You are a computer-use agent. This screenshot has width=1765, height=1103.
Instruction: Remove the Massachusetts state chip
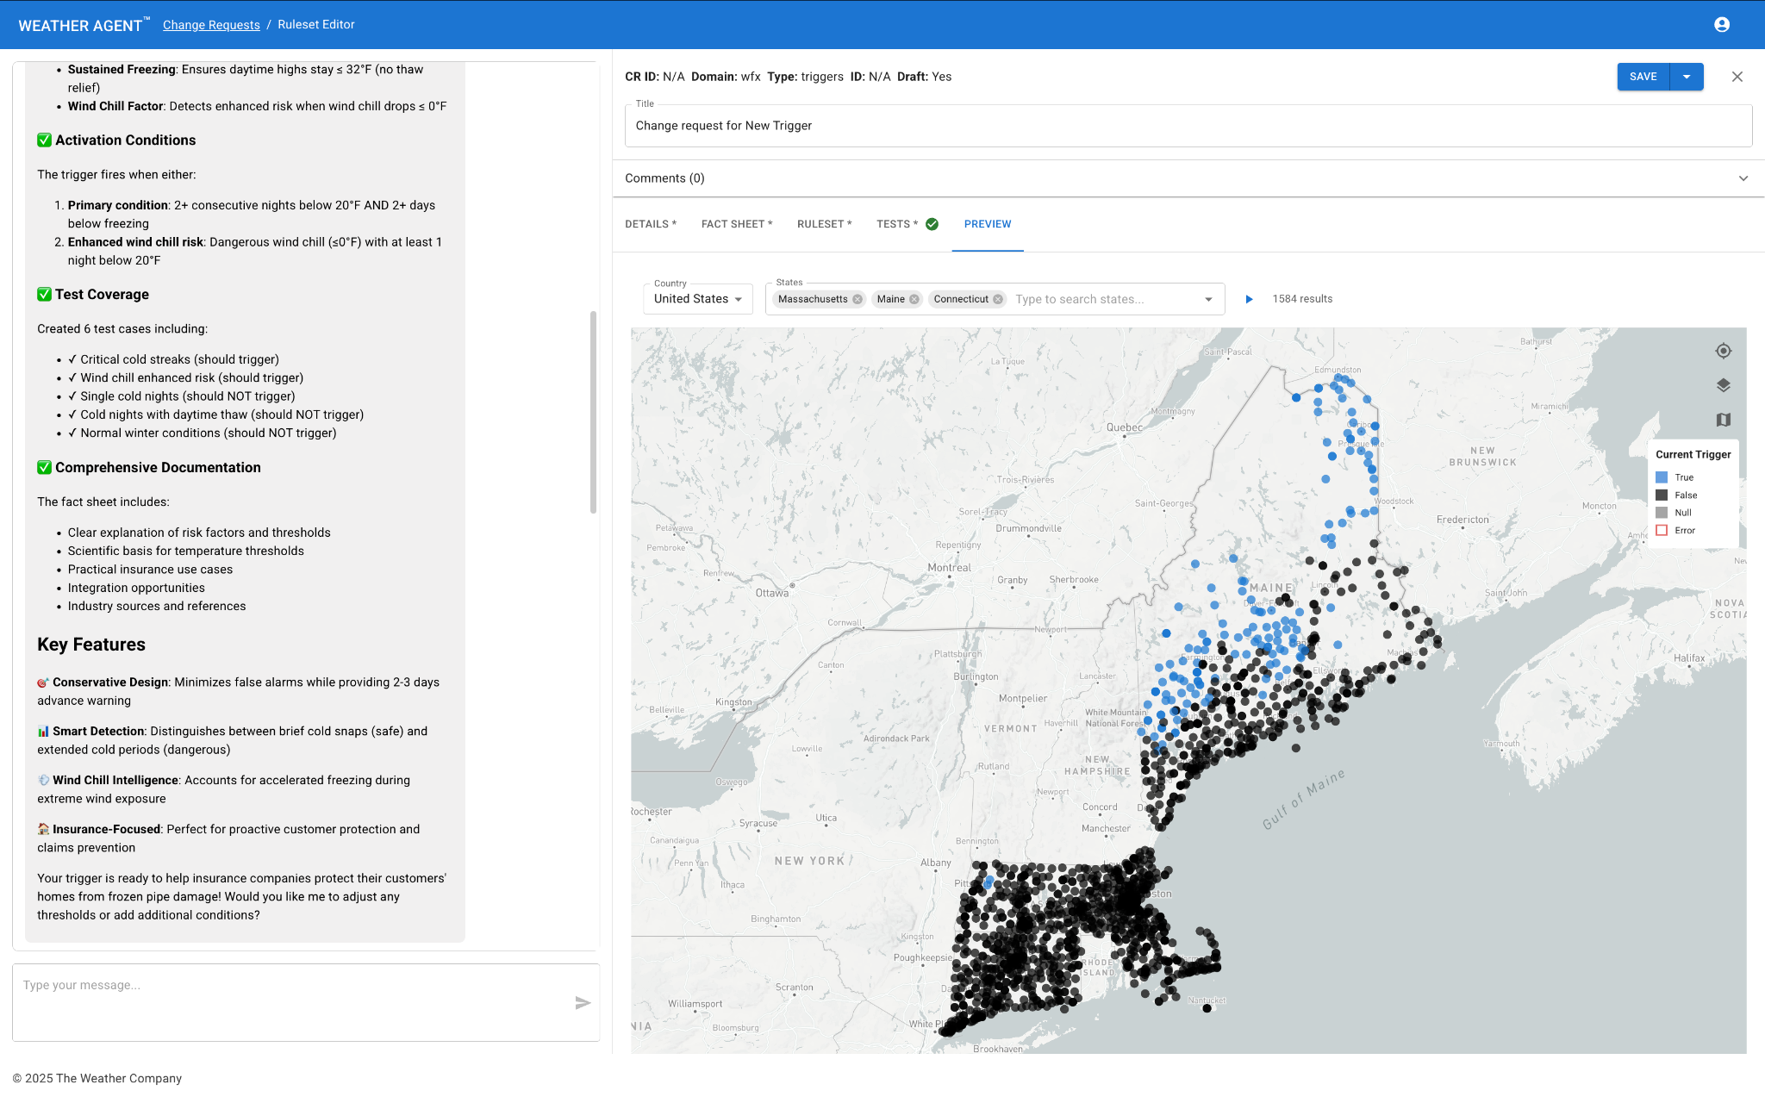click(858, 299)
